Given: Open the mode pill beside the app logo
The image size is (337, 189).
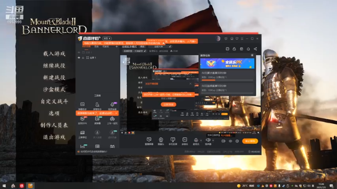Looking at the screenshot, I should tap(107, 38).
